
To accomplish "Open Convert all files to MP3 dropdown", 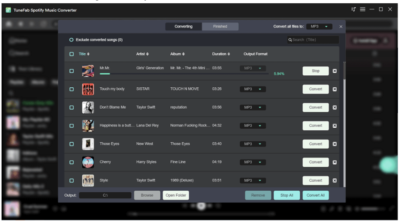I will click(x=319, y=26).
